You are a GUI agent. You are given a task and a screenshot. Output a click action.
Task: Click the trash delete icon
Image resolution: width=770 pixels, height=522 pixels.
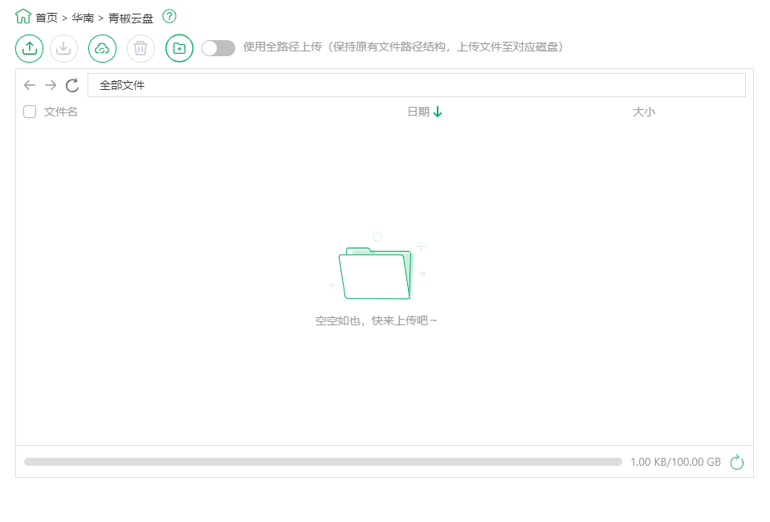tap(141, 48)
